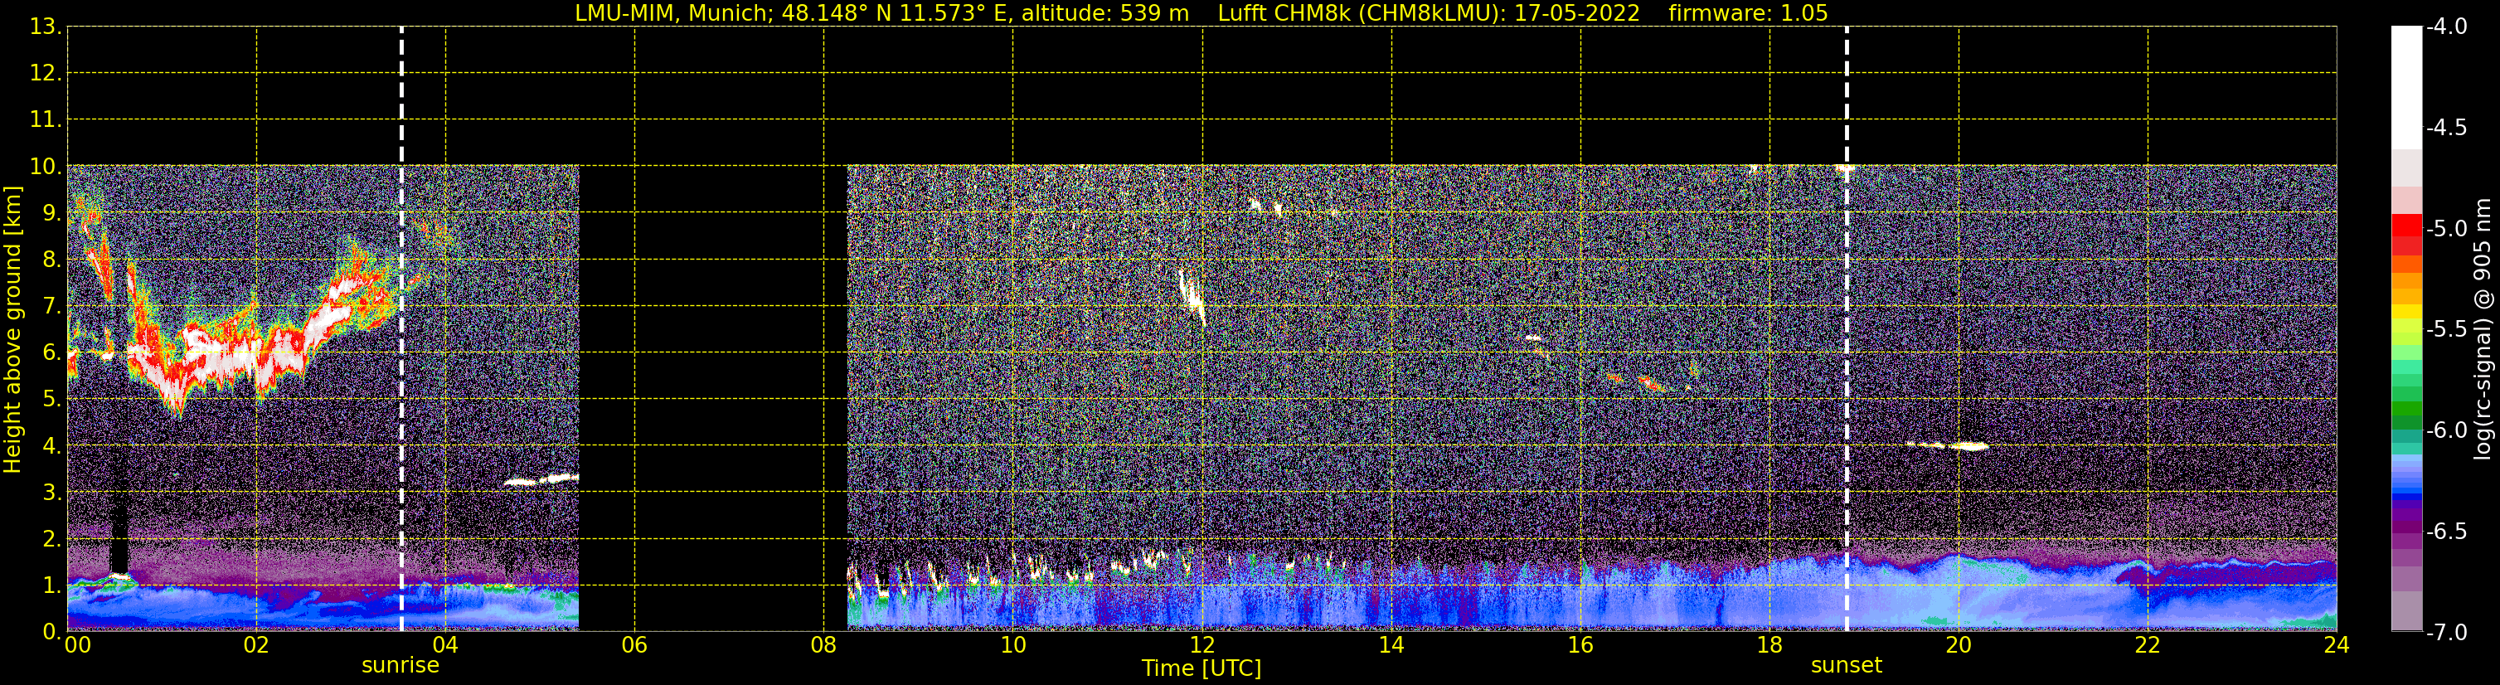
Task: Click the height tick label '11.' on the y-axis
Action: click(x=46, y=120)
